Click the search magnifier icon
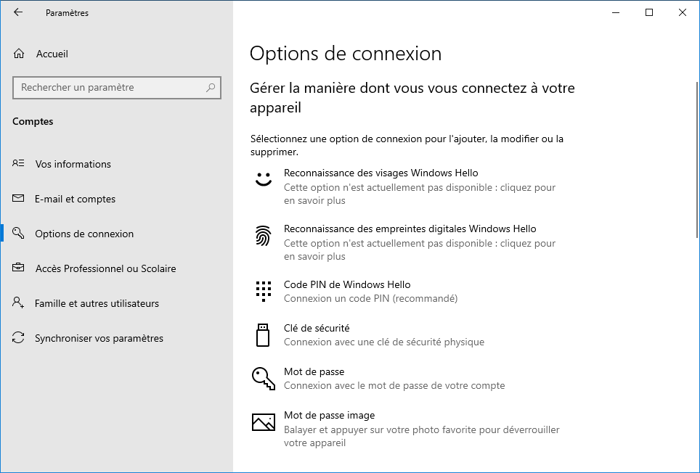The height and width of the screenshot is (473, 700). click(211, 87)
